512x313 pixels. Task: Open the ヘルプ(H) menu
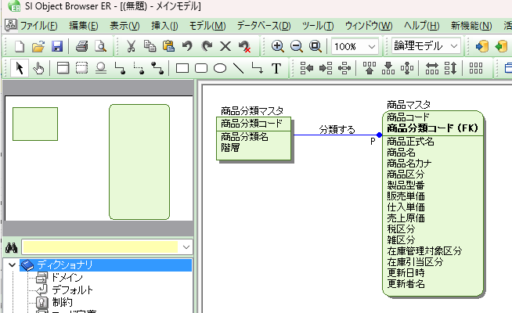[421, 26]
